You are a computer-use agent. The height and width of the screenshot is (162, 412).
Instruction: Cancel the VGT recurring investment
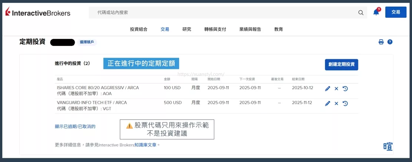pos(336,104)
